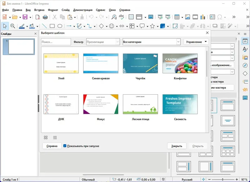Open the Управление dropdown
The height and width of the screenshot is (182, 250).
pyautogui.click(x=196, y=42)
